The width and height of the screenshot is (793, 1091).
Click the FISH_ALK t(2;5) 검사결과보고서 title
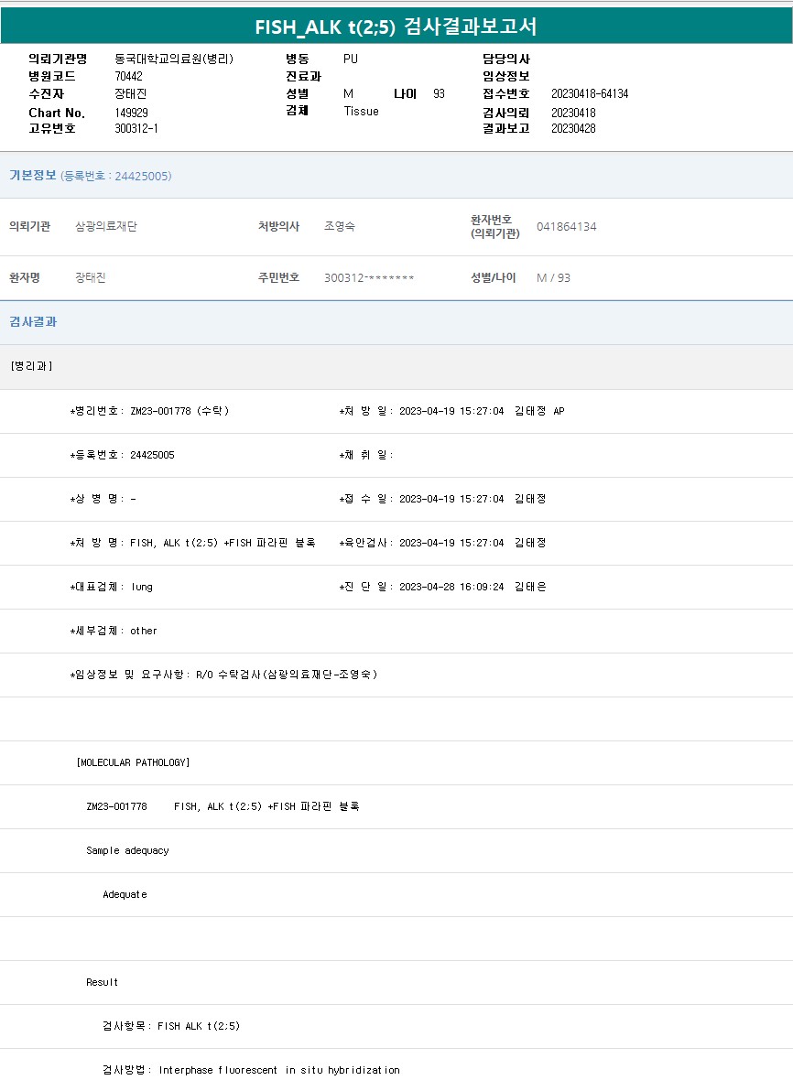396,27
